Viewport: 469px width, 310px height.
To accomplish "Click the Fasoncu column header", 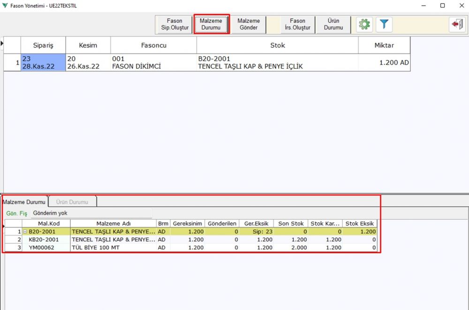I will point(153,46).
